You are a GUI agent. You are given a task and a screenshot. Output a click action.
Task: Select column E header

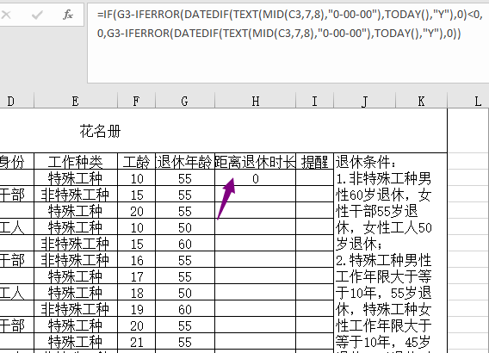(x=76, y=102)
